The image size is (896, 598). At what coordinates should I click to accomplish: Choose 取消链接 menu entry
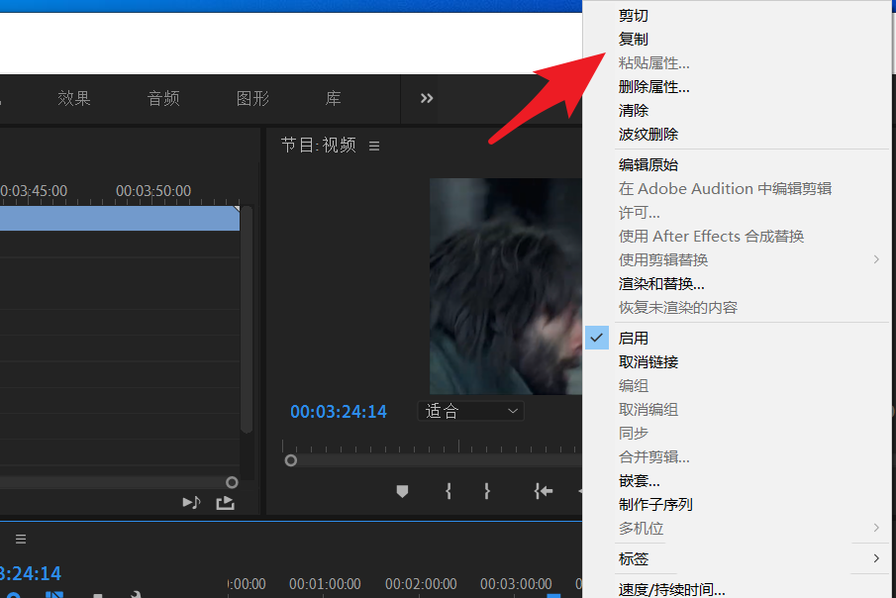(x=648, y=362)
